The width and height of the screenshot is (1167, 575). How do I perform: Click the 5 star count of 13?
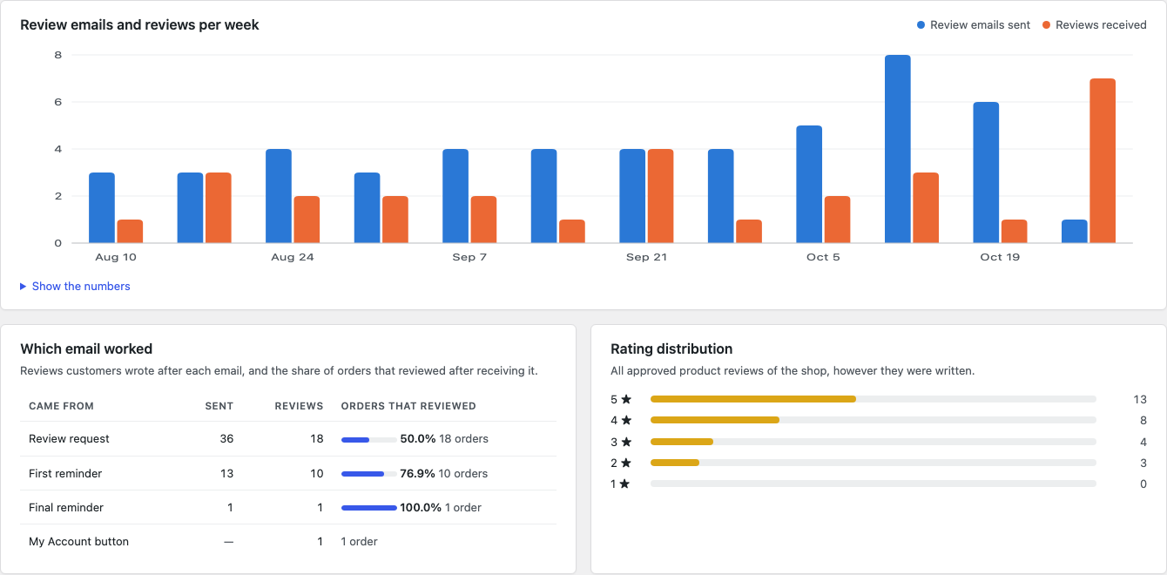click(x=1140, y=399)
